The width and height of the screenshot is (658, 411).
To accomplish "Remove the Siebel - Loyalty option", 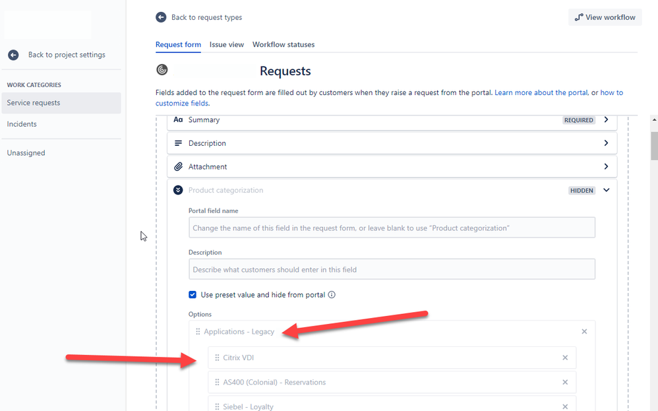I will point(565,406).
